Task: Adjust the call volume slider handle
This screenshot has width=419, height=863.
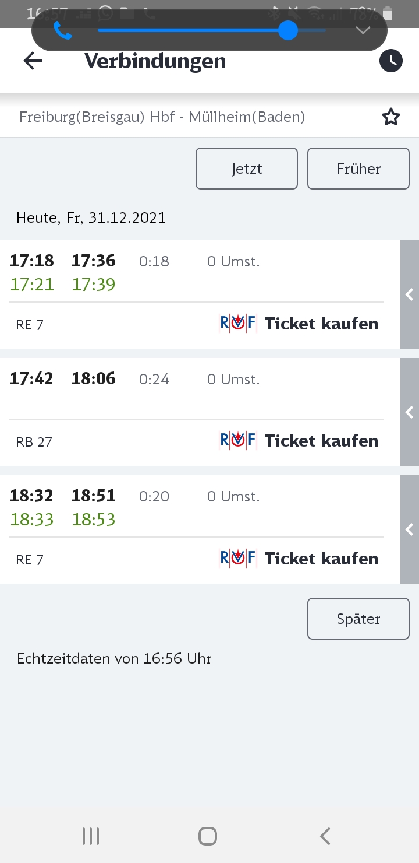Action: point(288,30)
